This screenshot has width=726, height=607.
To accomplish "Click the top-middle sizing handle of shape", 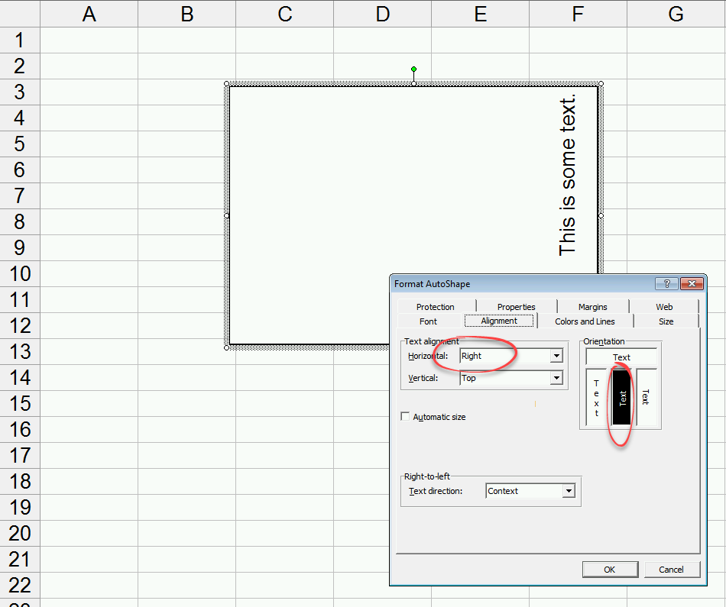I will coord(414,84).
